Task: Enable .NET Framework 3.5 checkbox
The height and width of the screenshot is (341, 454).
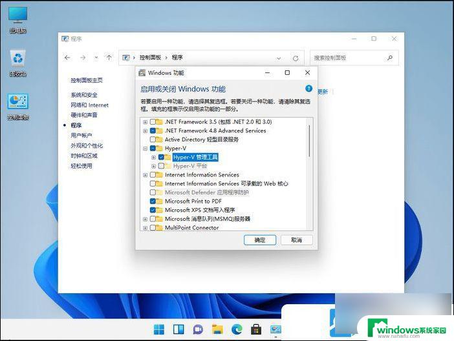Action: (x=153, y=122)
